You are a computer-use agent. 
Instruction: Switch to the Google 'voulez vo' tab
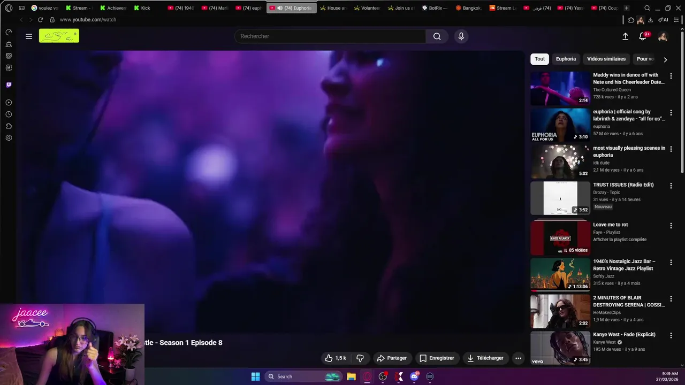coord(45,8)
